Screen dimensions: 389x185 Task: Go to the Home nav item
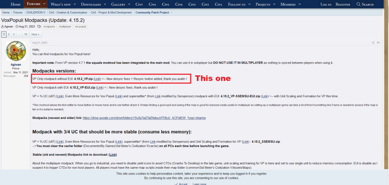click(x=16, y=4)
